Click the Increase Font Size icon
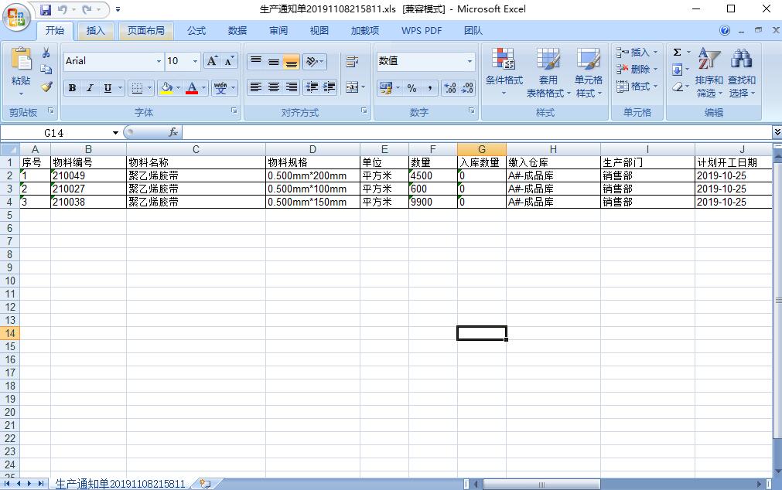This screenshot has width=782, height=490. click(212, 61)
